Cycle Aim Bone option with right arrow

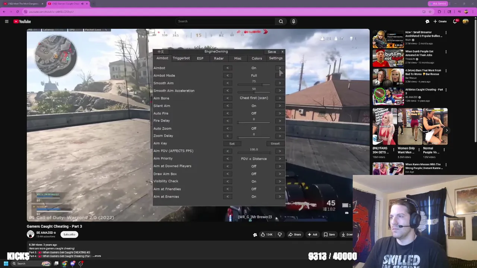point(280,98)
